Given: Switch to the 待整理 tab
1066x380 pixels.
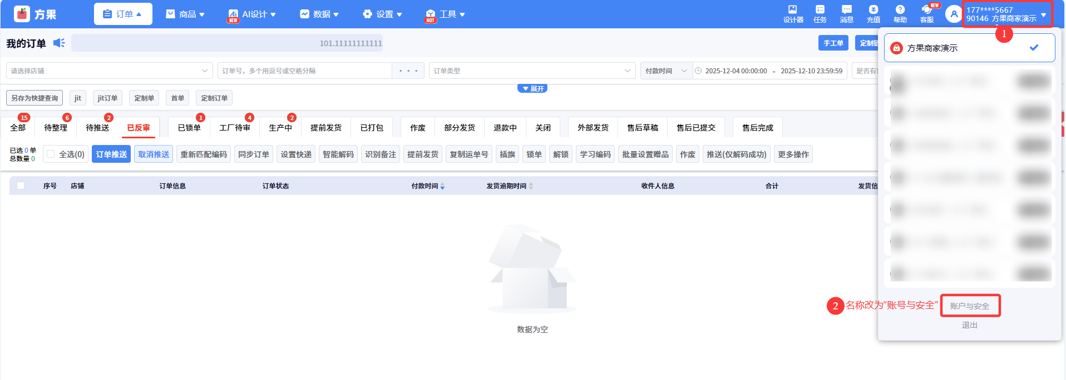Looking at the screenshot, I should 56,128.
